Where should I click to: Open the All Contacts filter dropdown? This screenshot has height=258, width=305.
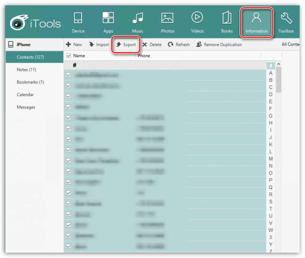click(x=291, y=44)
